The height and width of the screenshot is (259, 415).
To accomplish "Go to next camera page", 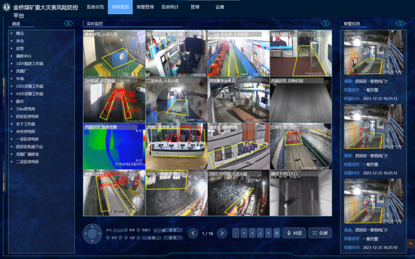I will tap(222, 233).
